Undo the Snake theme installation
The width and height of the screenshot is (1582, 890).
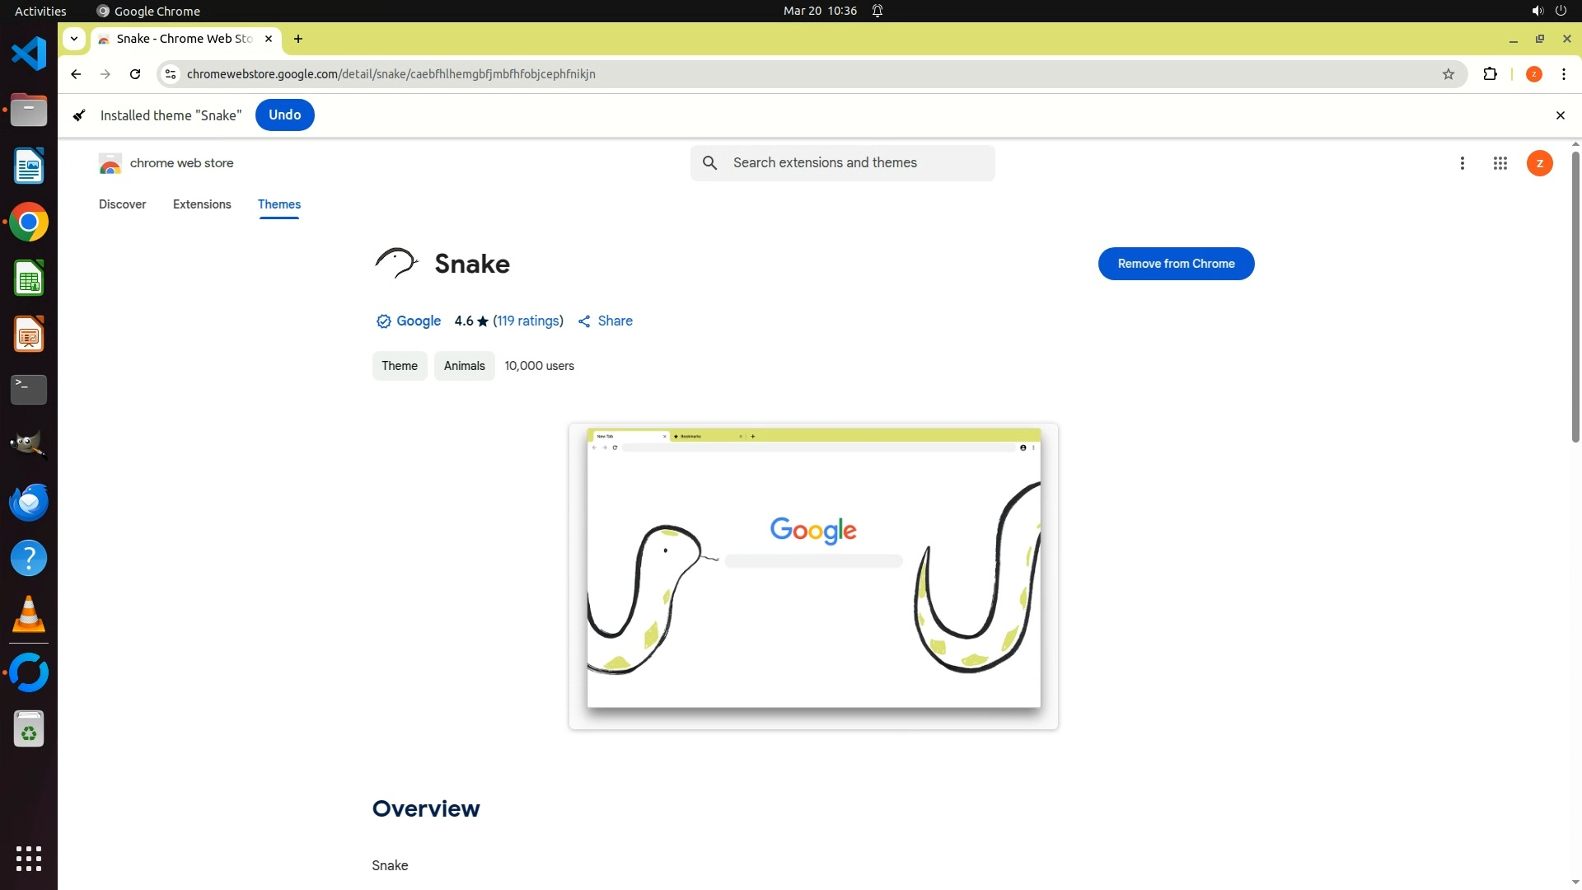point(284,115)
